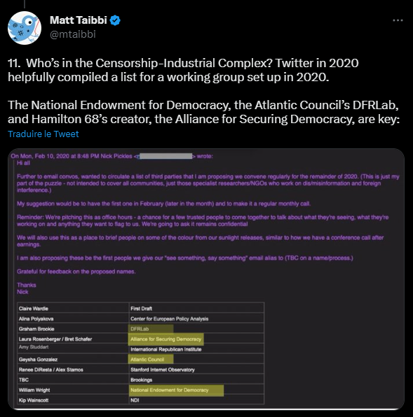413x417 pixels.
Task: Click the Matt Taibbi display name
Action: (x=79, y=20)
